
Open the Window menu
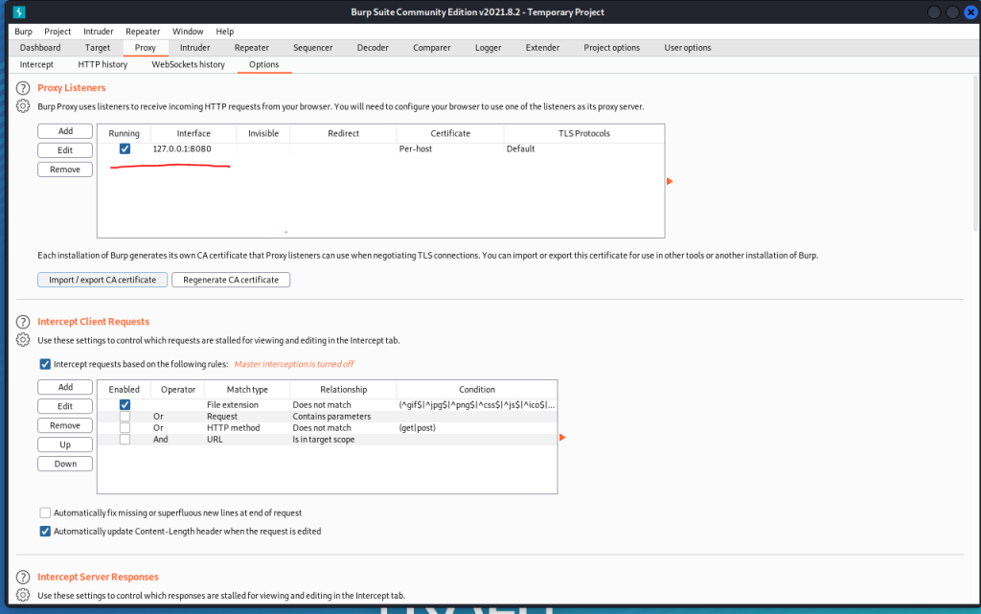(x=188, y=31)
